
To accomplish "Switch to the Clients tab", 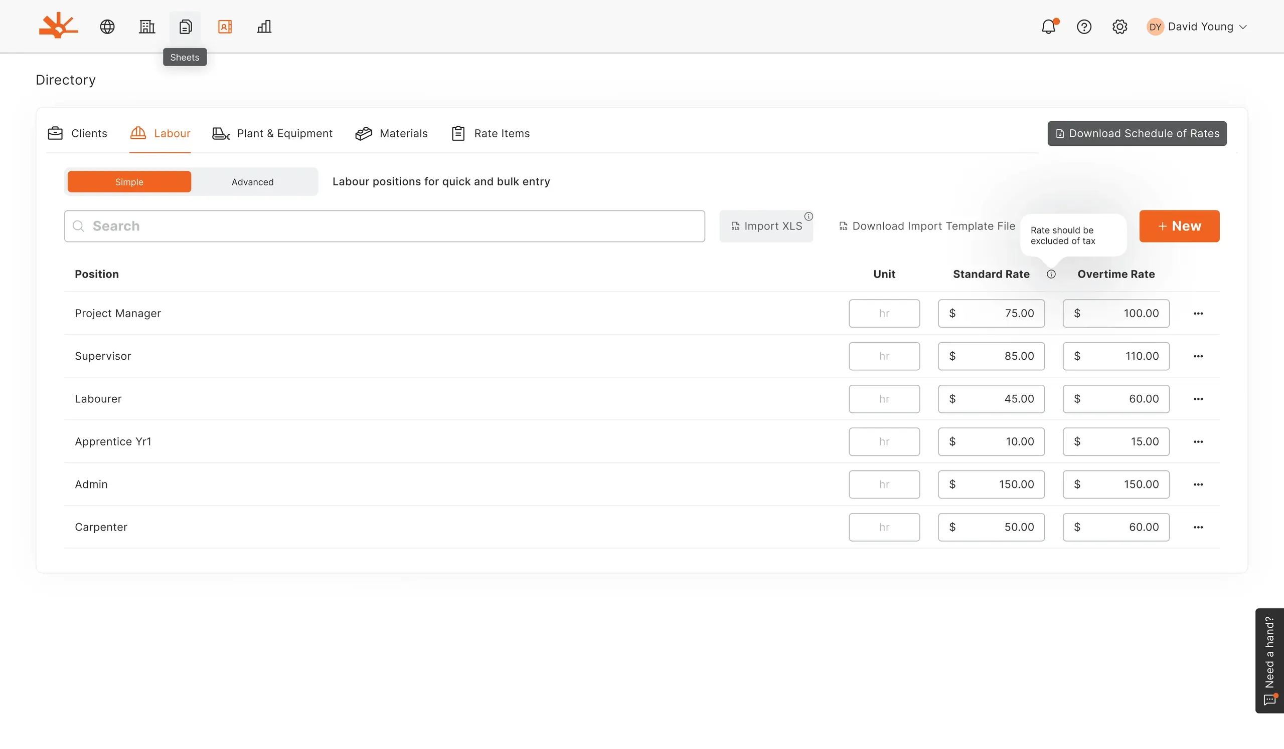I will [x=77, y=133].
